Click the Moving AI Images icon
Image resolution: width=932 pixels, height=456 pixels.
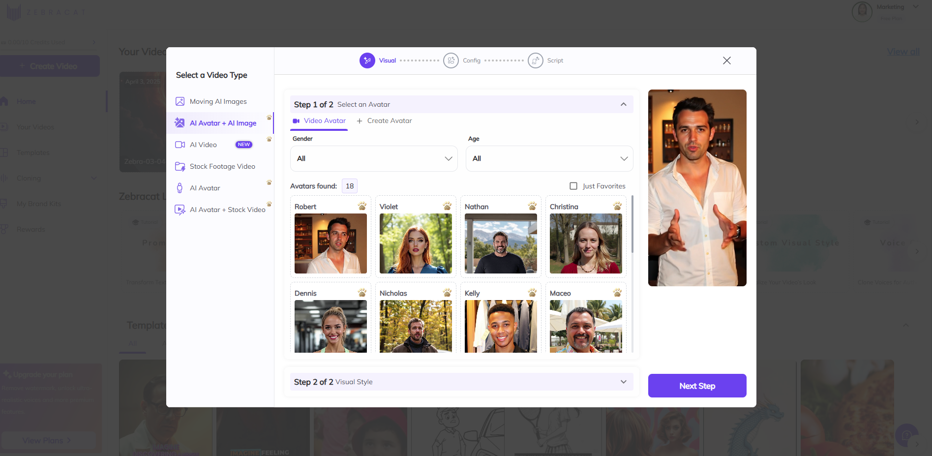click(x=180, y=101)
